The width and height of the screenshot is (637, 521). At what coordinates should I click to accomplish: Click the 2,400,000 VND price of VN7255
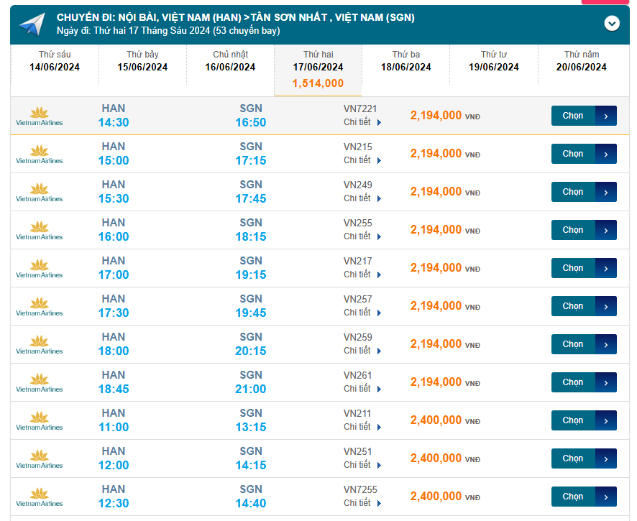(436, 497)
